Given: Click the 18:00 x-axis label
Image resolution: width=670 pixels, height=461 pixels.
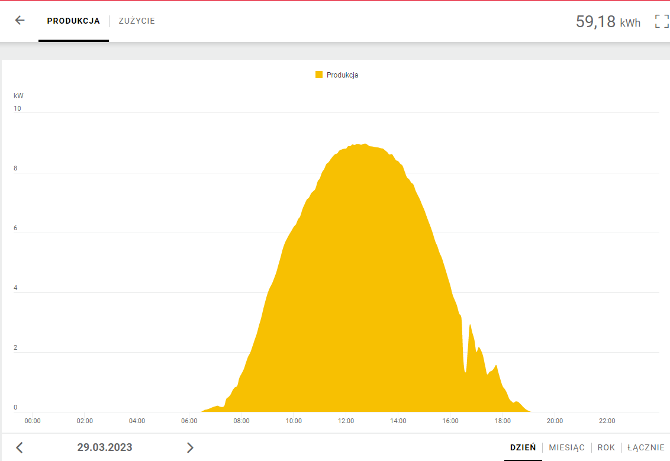Looking at the screenshot, I should [502, 421].
